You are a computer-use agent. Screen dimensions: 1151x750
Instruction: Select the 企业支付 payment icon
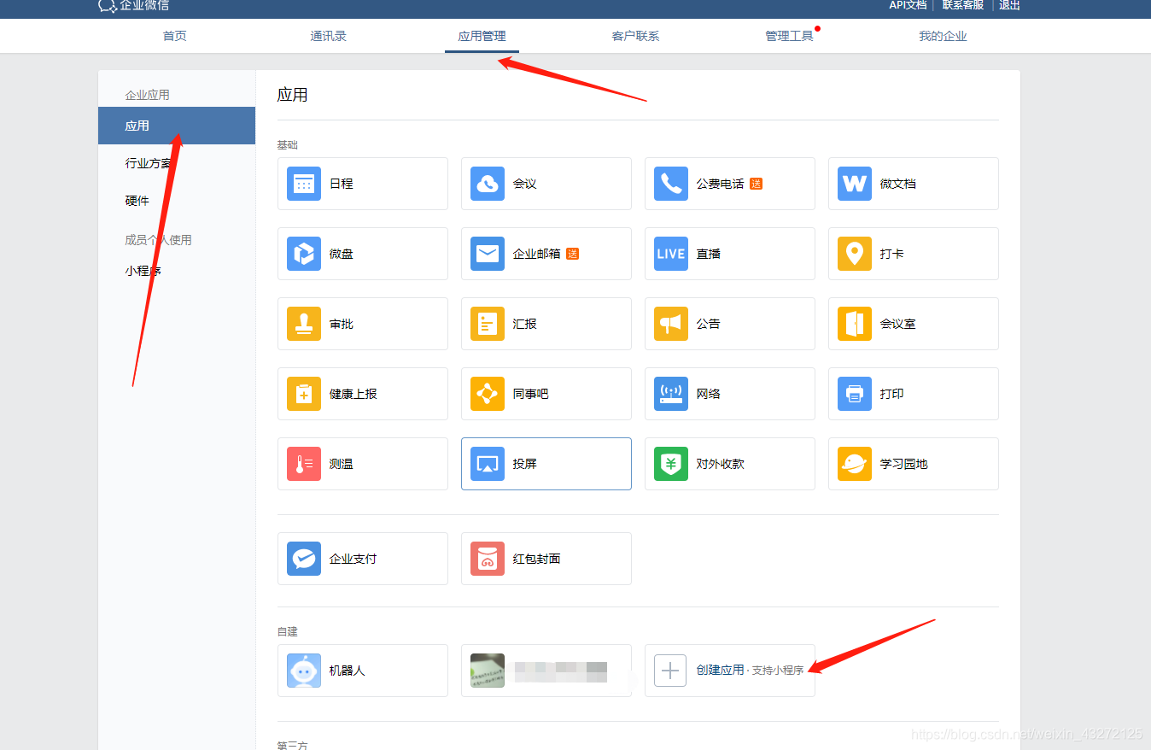[304, 559]
